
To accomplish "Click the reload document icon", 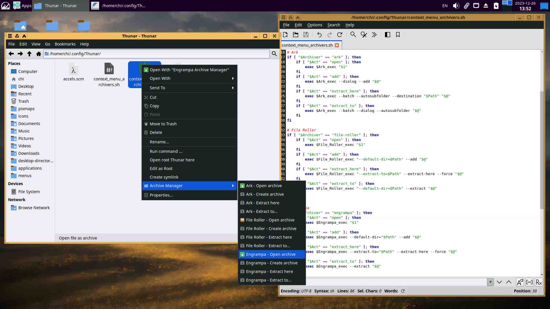I will 340,35.
